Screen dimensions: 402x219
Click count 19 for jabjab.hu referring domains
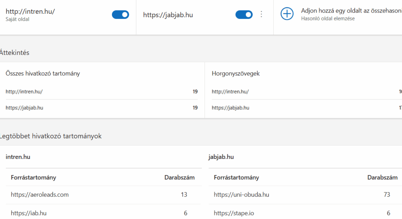point(195,108)
